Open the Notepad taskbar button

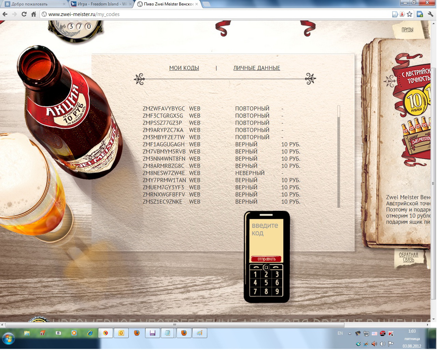coord(168,333)
